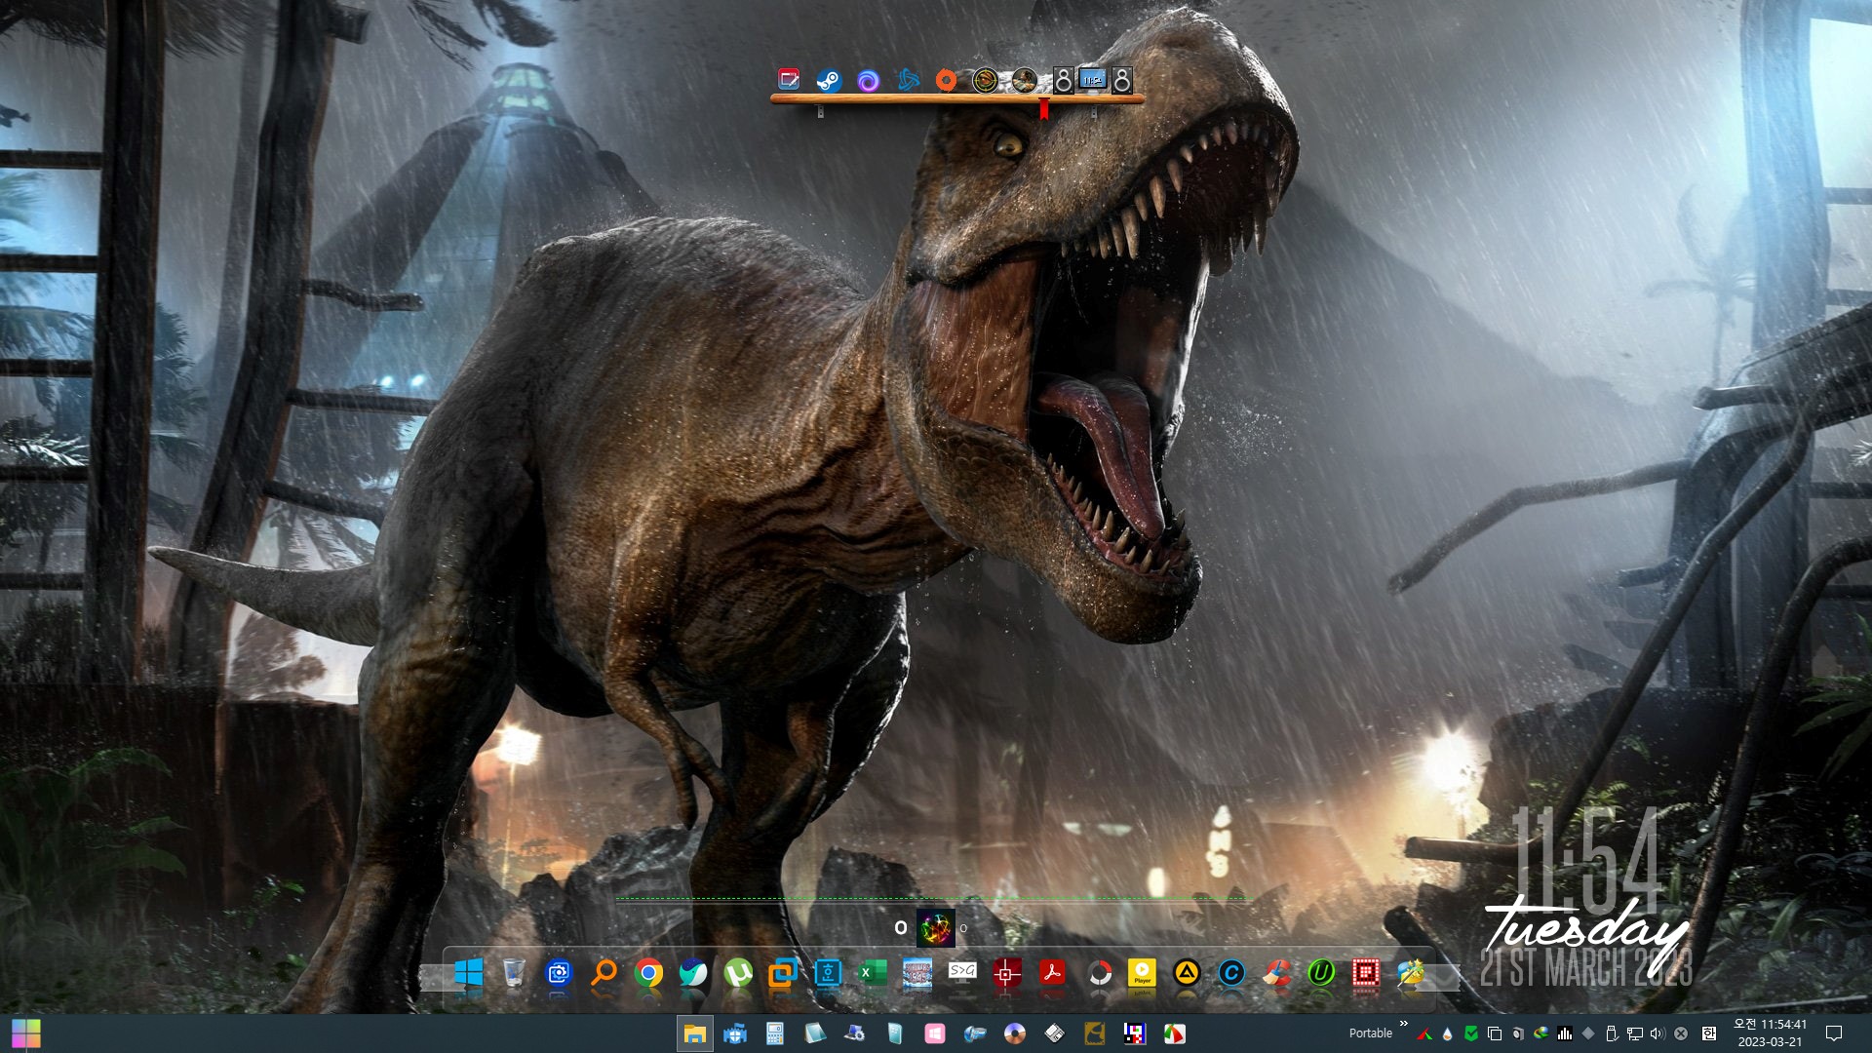Viewport: 1872px width, 1053px height.
Task: Open the network icon in the system tray
Action: pos(1635,1033)
